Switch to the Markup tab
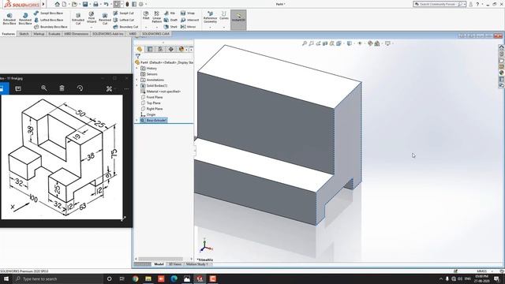This screenshot has height=284, width=505. click(39, 34)
